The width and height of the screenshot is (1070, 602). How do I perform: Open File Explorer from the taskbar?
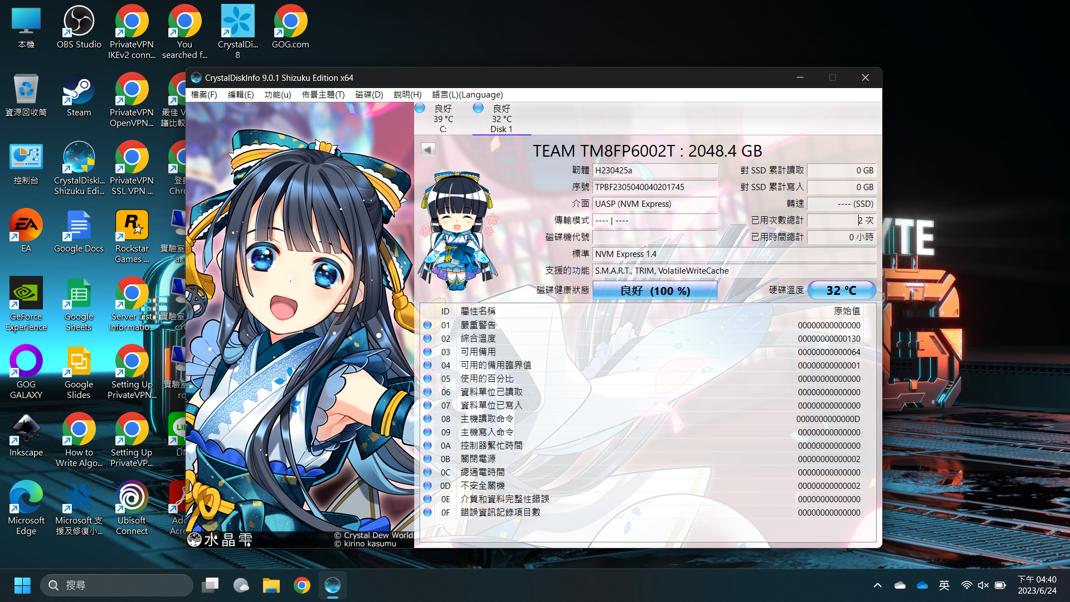(x=271, y=585)
